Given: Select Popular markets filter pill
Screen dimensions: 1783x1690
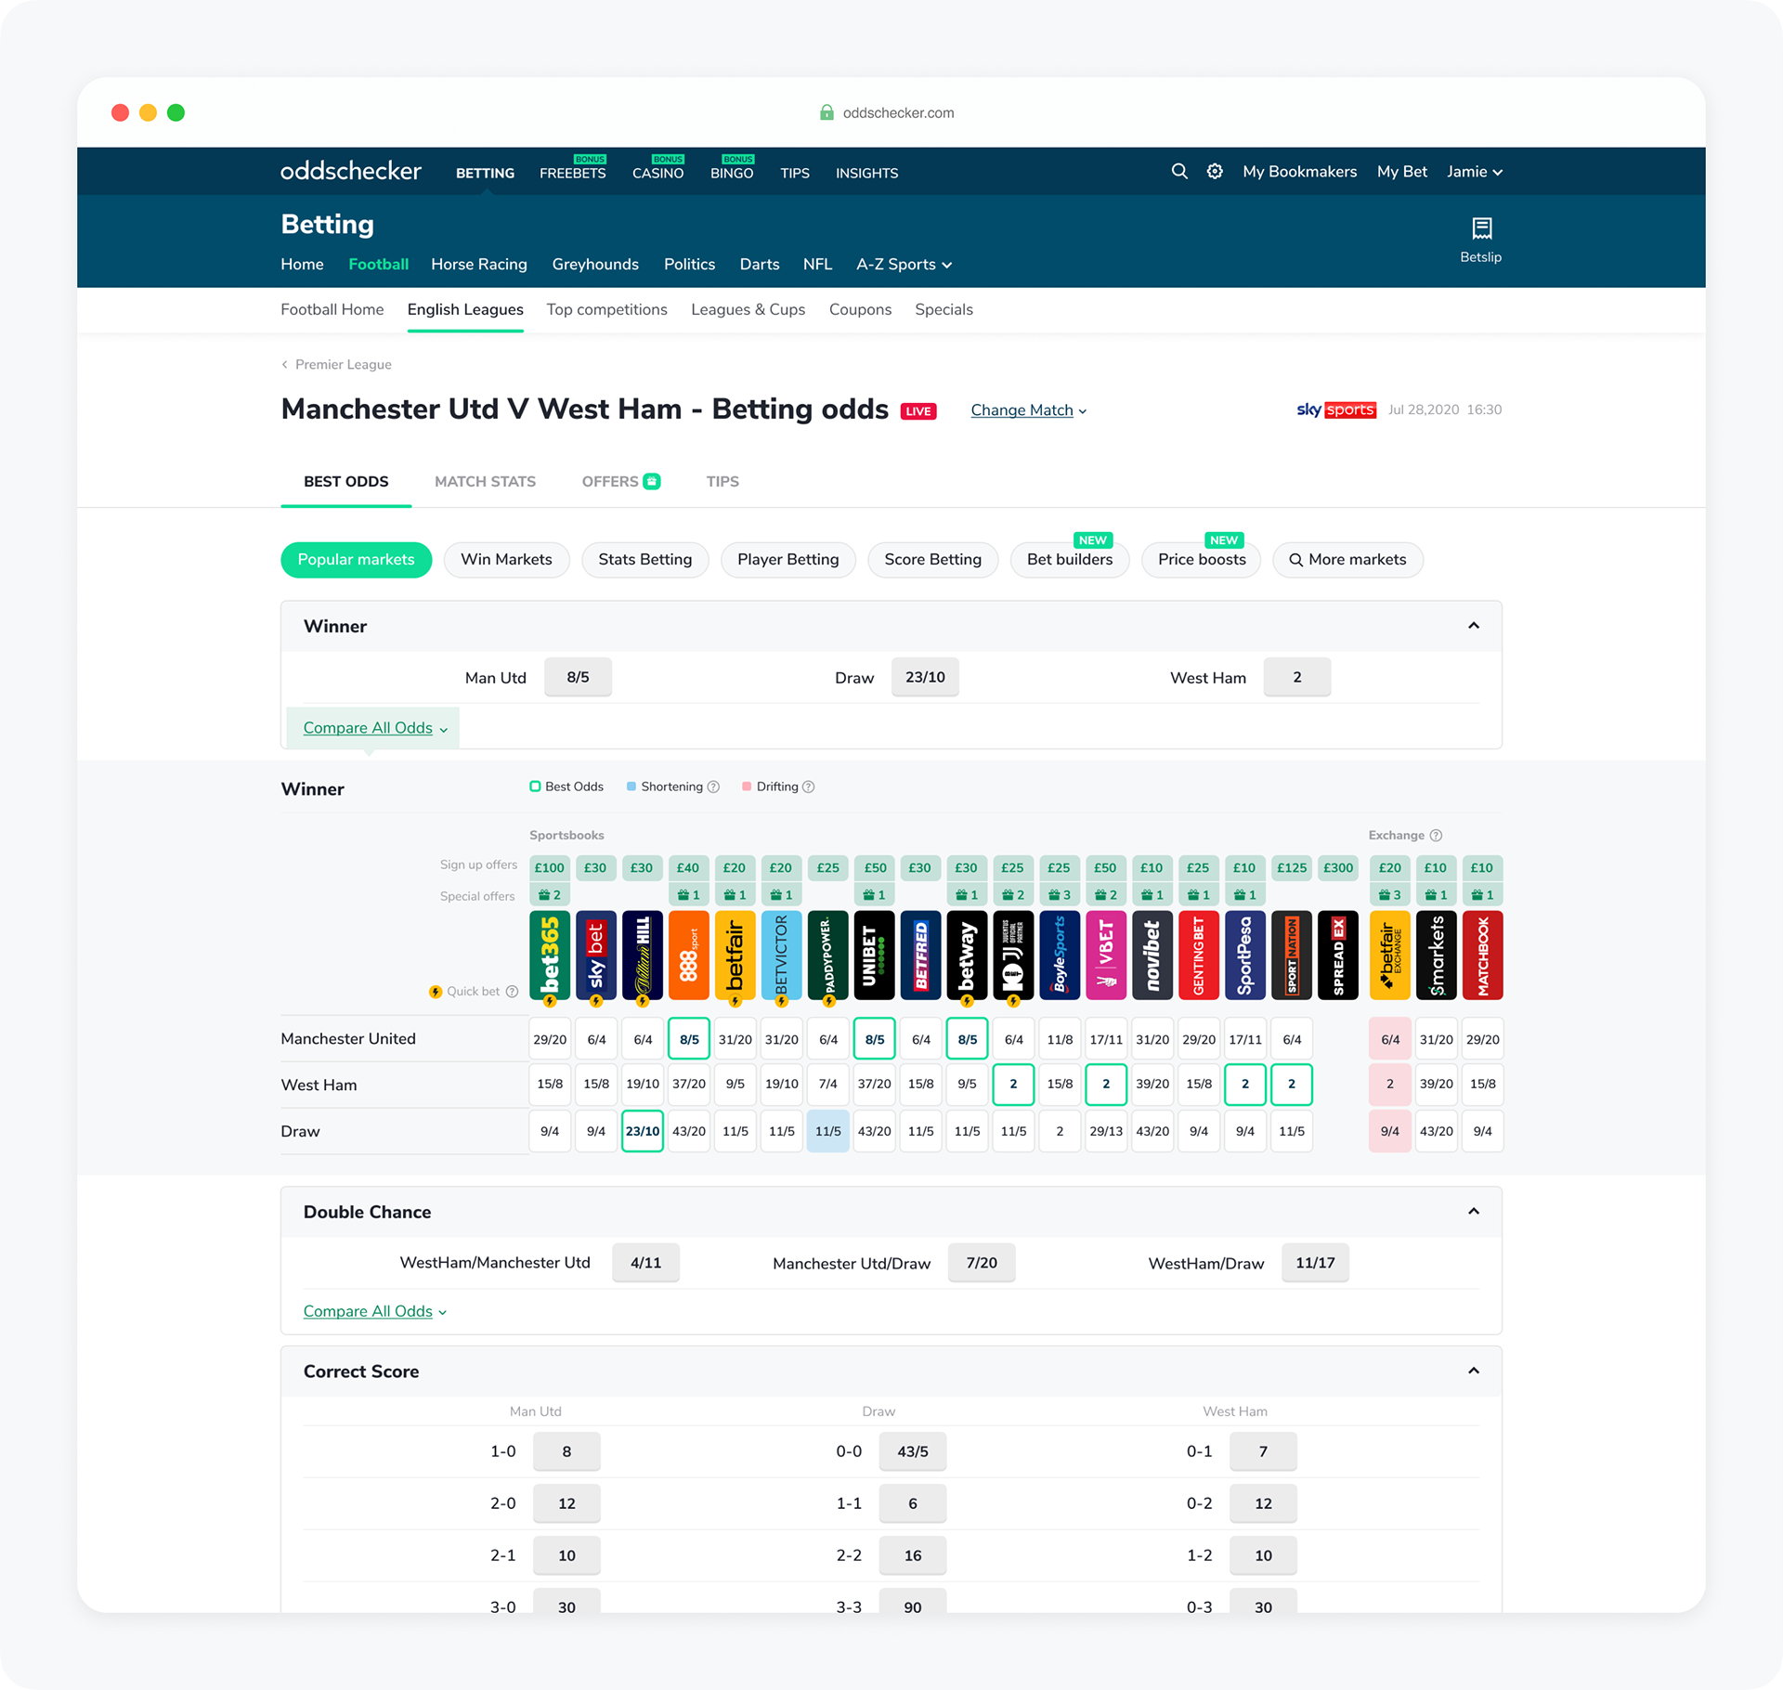Looking at the screenshot, I should [x=356, y=560].
